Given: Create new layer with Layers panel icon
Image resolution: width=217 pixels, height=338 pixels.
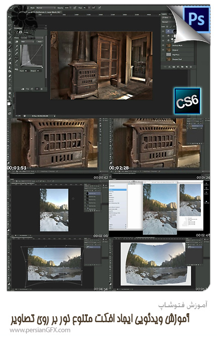Looking at the screenshot, I should pos(187,67).
